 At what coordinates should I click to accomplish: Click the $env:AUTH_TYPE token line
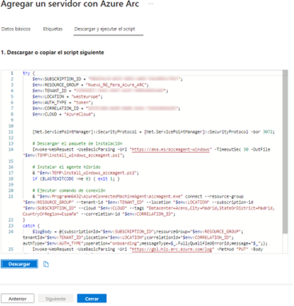62,102
